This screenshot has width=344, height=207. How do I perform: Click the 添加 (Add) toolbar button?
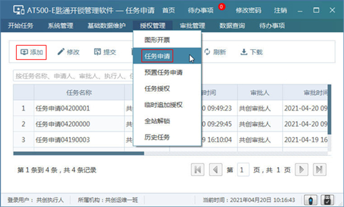click(x=31, y=52)
